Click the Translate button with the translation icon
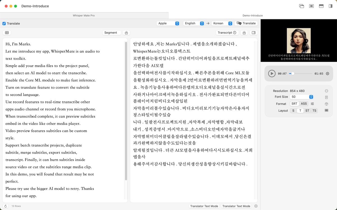The width and height of the screenshot is (337, 210). click(246, 24)
